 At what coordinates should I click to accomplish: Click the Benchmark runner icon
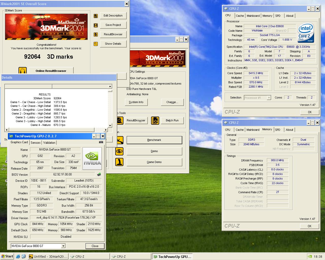120,140
